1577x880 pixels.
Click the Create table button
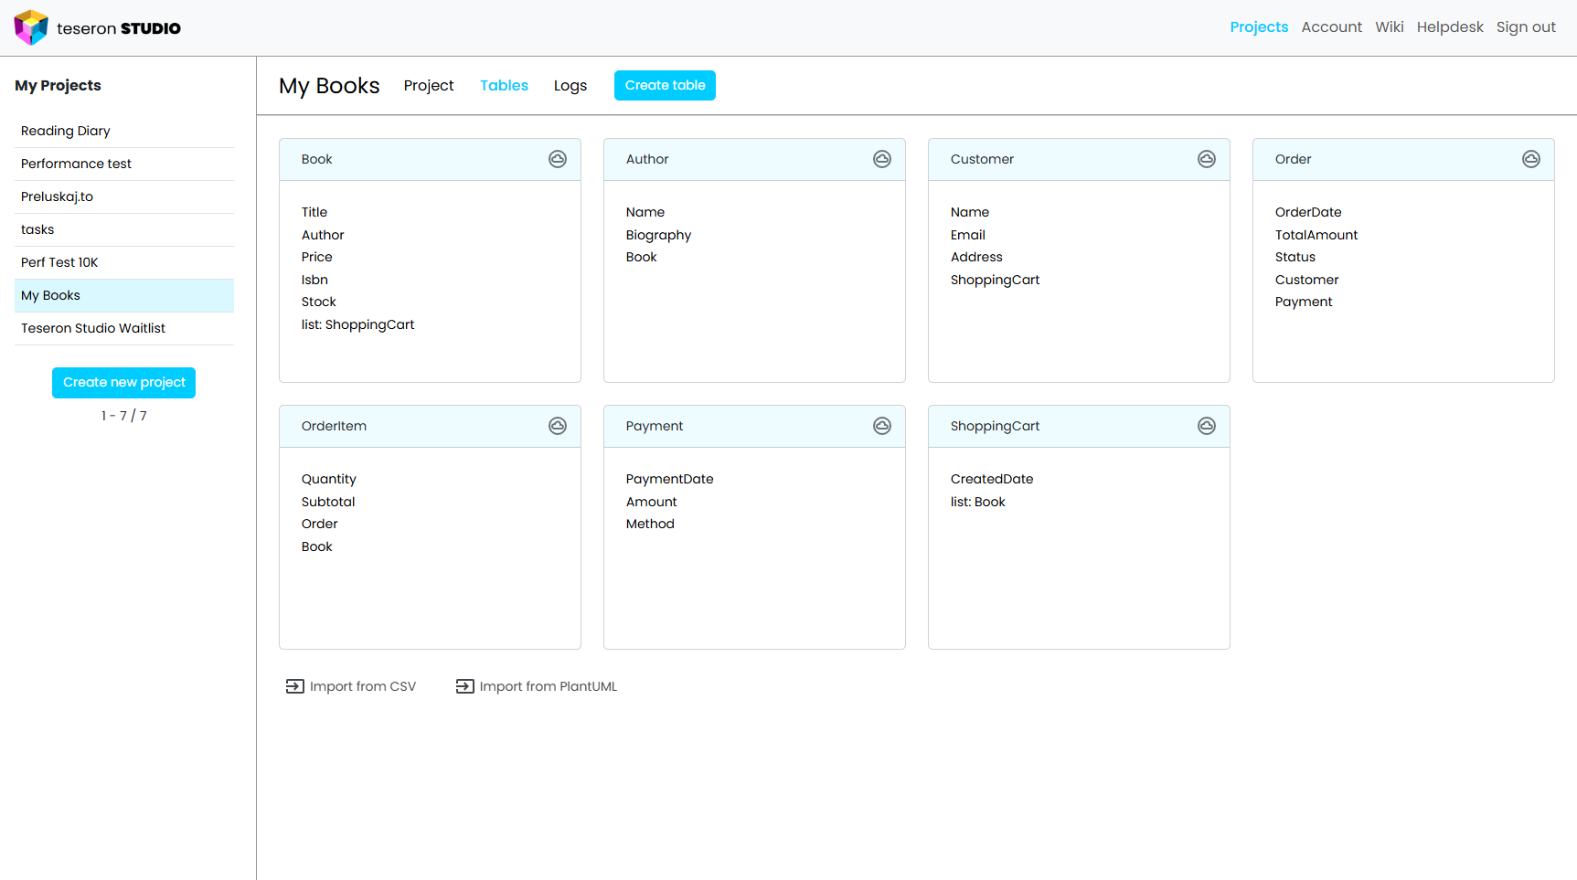(x=665, y=85)
